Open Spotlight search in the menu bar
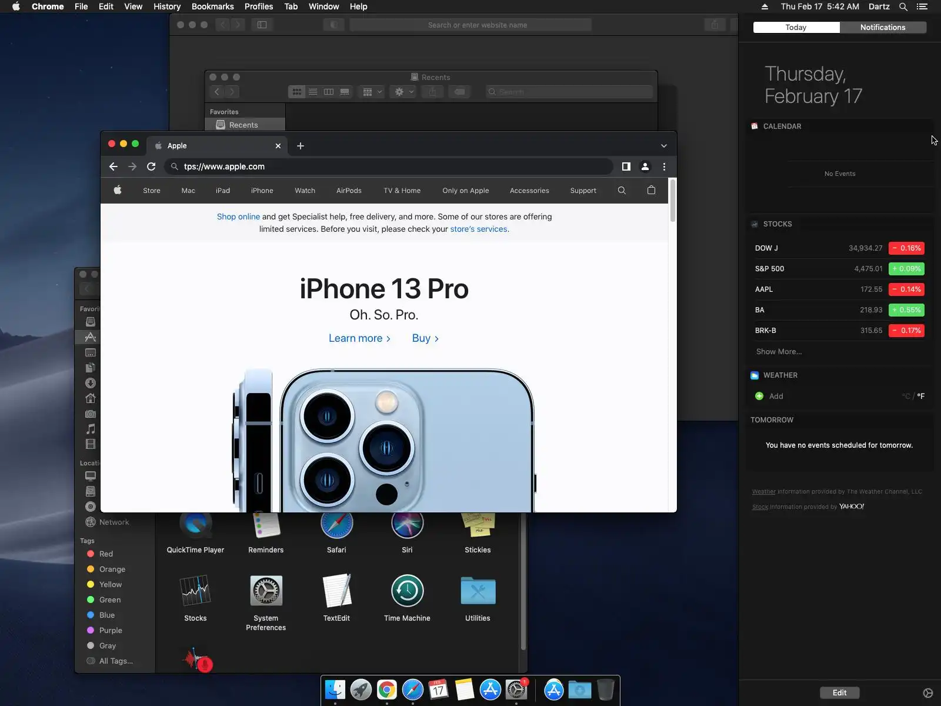The image size is (941, 706). [x=903, y=6]
